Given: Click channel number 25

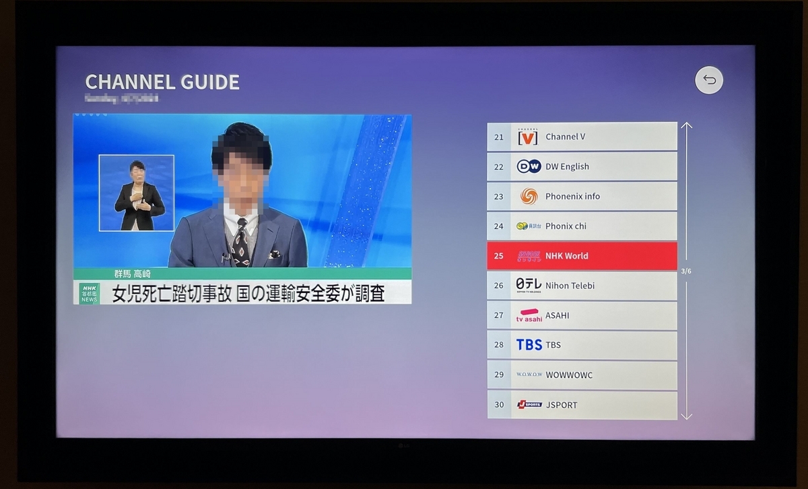Looking at the screenshot, I should point(499,256).
